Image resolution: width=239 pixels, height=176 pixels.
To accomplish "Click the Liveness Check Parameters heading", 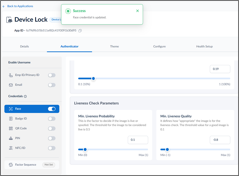I will tap(97, 103).
